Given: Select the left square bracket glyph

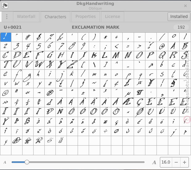Looking at the screenshot, I should 83,65.
